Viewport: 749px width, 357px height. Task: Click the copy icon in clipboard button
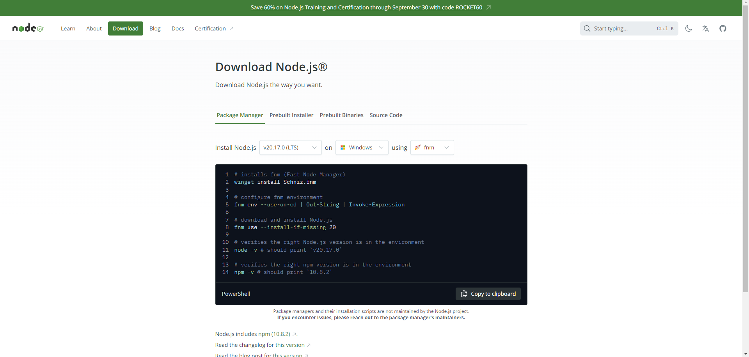tap(464, 294)
